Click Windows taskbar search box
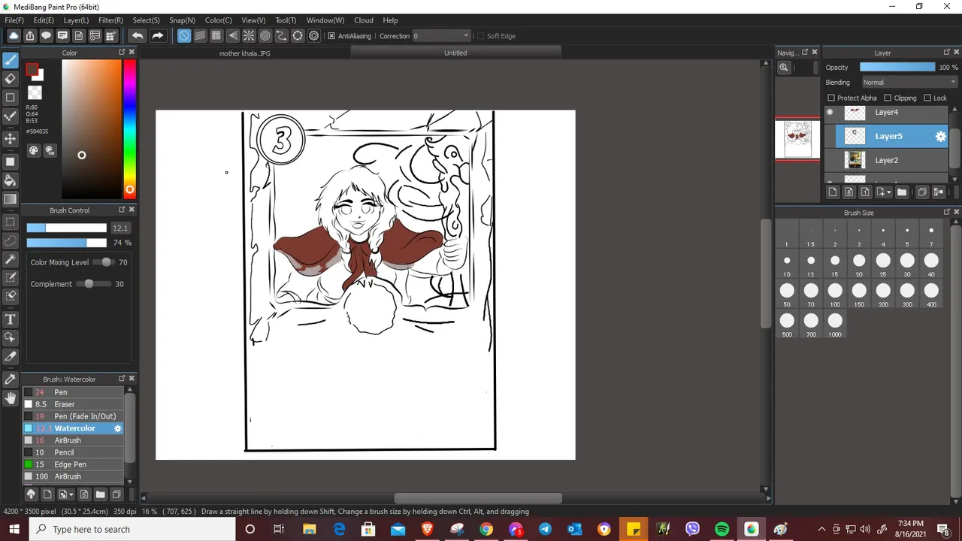962x541 pixels. [132, 529]
